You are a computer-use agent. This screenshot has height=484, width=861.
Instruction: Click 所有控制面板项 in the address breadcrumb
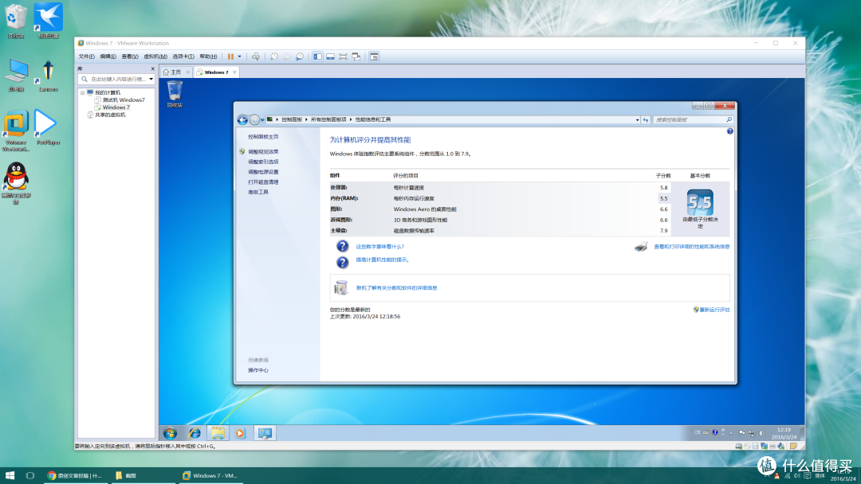[x=328, y=119]
